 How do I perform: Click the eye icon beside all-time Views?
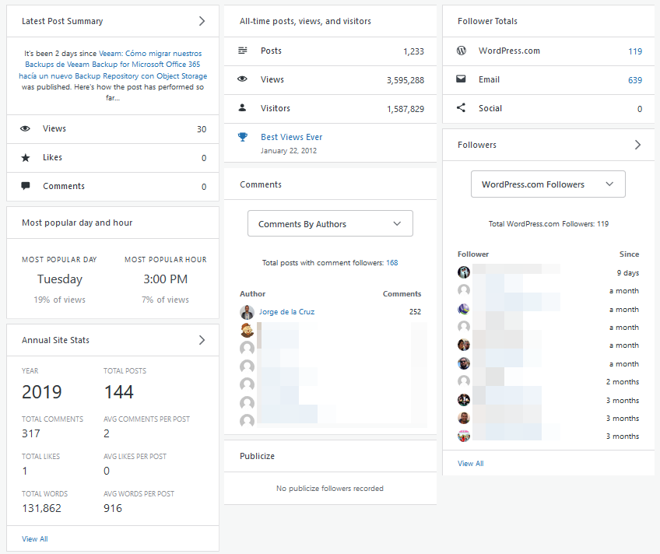coord(243,79)
